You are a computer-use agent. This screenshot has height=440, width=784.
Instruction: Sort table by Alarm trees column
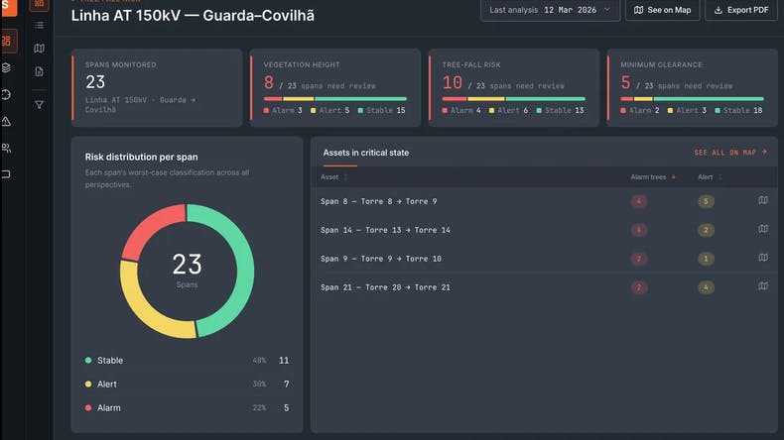point(653,177)
